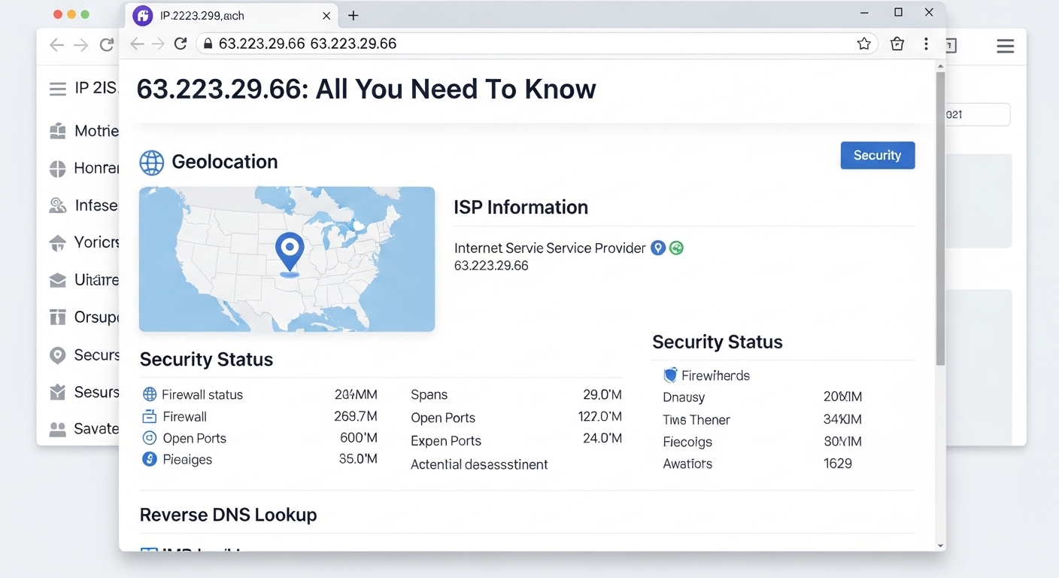Click the shield icon next to Firewiherds
Image resolution: width=1059 pixels, height=578 pixels.
click(670, 375)
